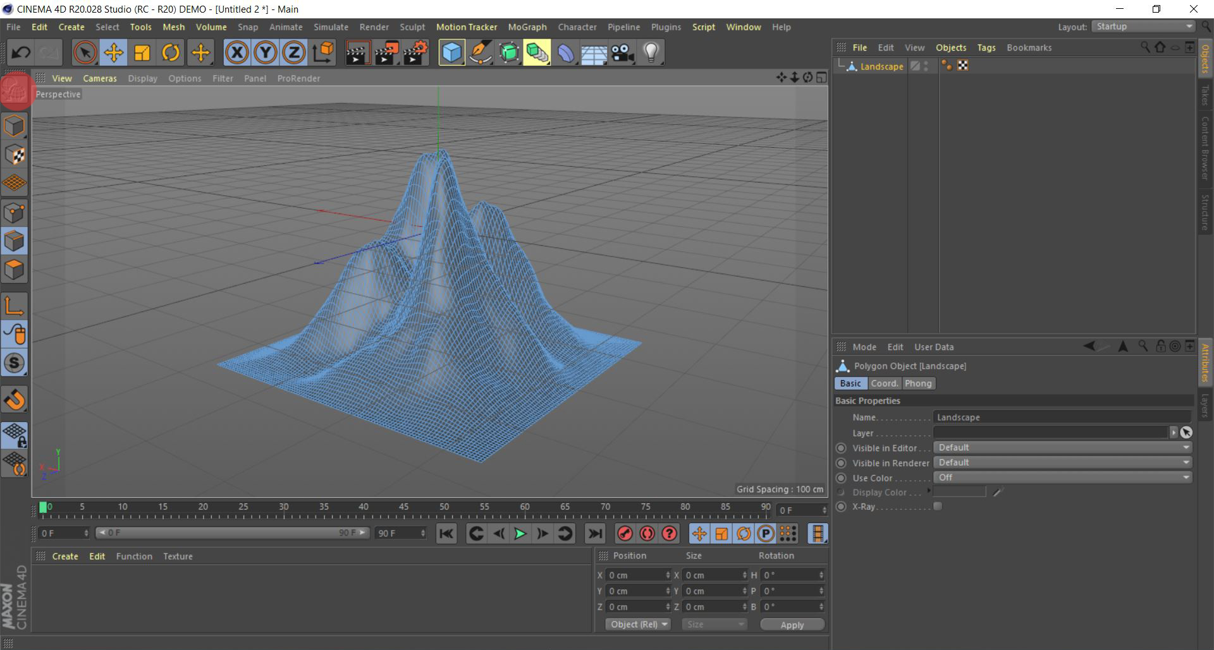Image resolution: width=1214 pixels, height=650 pixels.
Task: Open the MoGraph menu
Action: pos(527,27)
